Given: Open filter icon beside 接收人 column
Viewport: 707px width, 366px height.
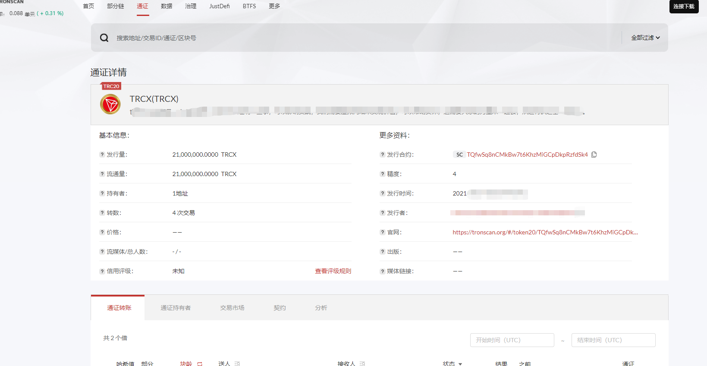Looking at the screenshot, I should (x=362, y=364).
